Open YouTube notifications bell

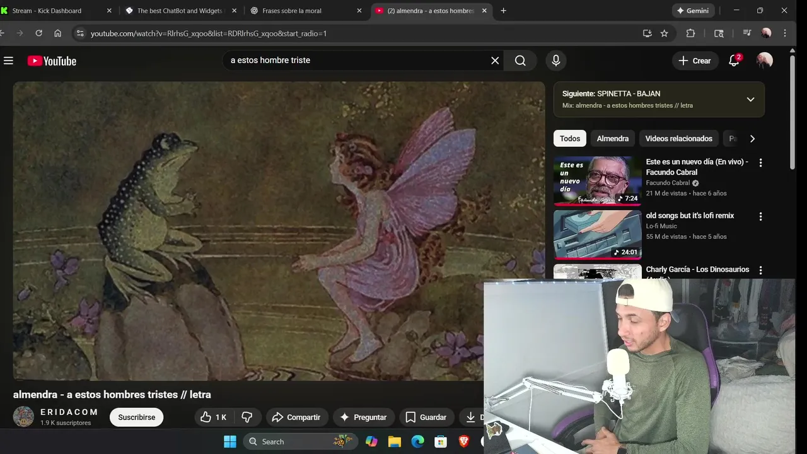click(x=734, y=61)
